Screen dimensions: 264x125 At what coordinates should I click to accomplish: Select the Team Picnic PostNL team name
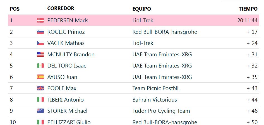pyautogui.click(x=156, y=88)
